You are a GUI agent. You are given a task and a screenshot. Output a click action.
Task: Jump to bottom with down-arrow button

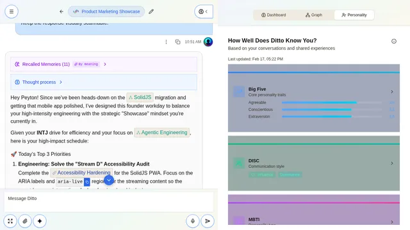coord(109,180)
